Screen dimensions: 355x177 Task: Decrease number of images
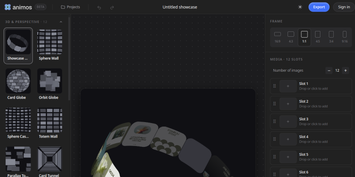329,70
